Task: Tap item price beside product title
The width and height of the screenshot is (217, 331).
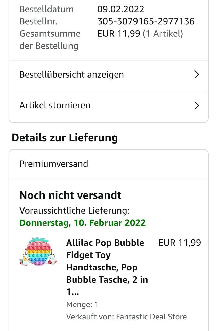Action: pyautogui.click(x=180, y=243)
